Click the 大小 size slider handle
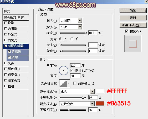This screenshot has width=148, height=119. coord(61,45)
